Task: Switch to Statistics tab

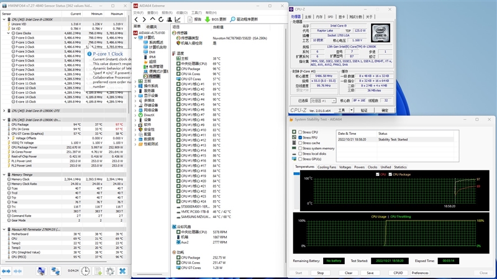Action: (x=400, y=167)
